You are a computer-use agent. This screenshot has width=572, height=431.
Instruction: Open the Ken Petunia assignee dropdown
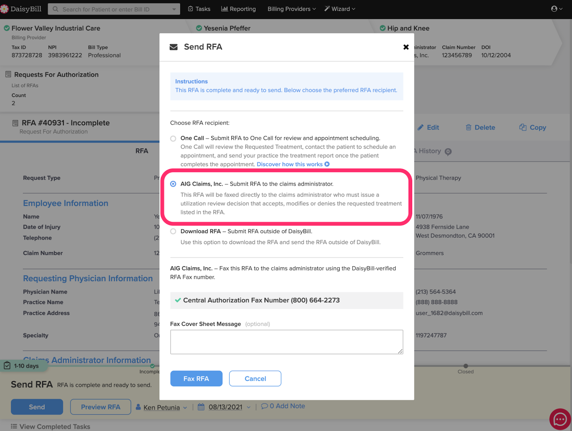[x=185, y=408]
